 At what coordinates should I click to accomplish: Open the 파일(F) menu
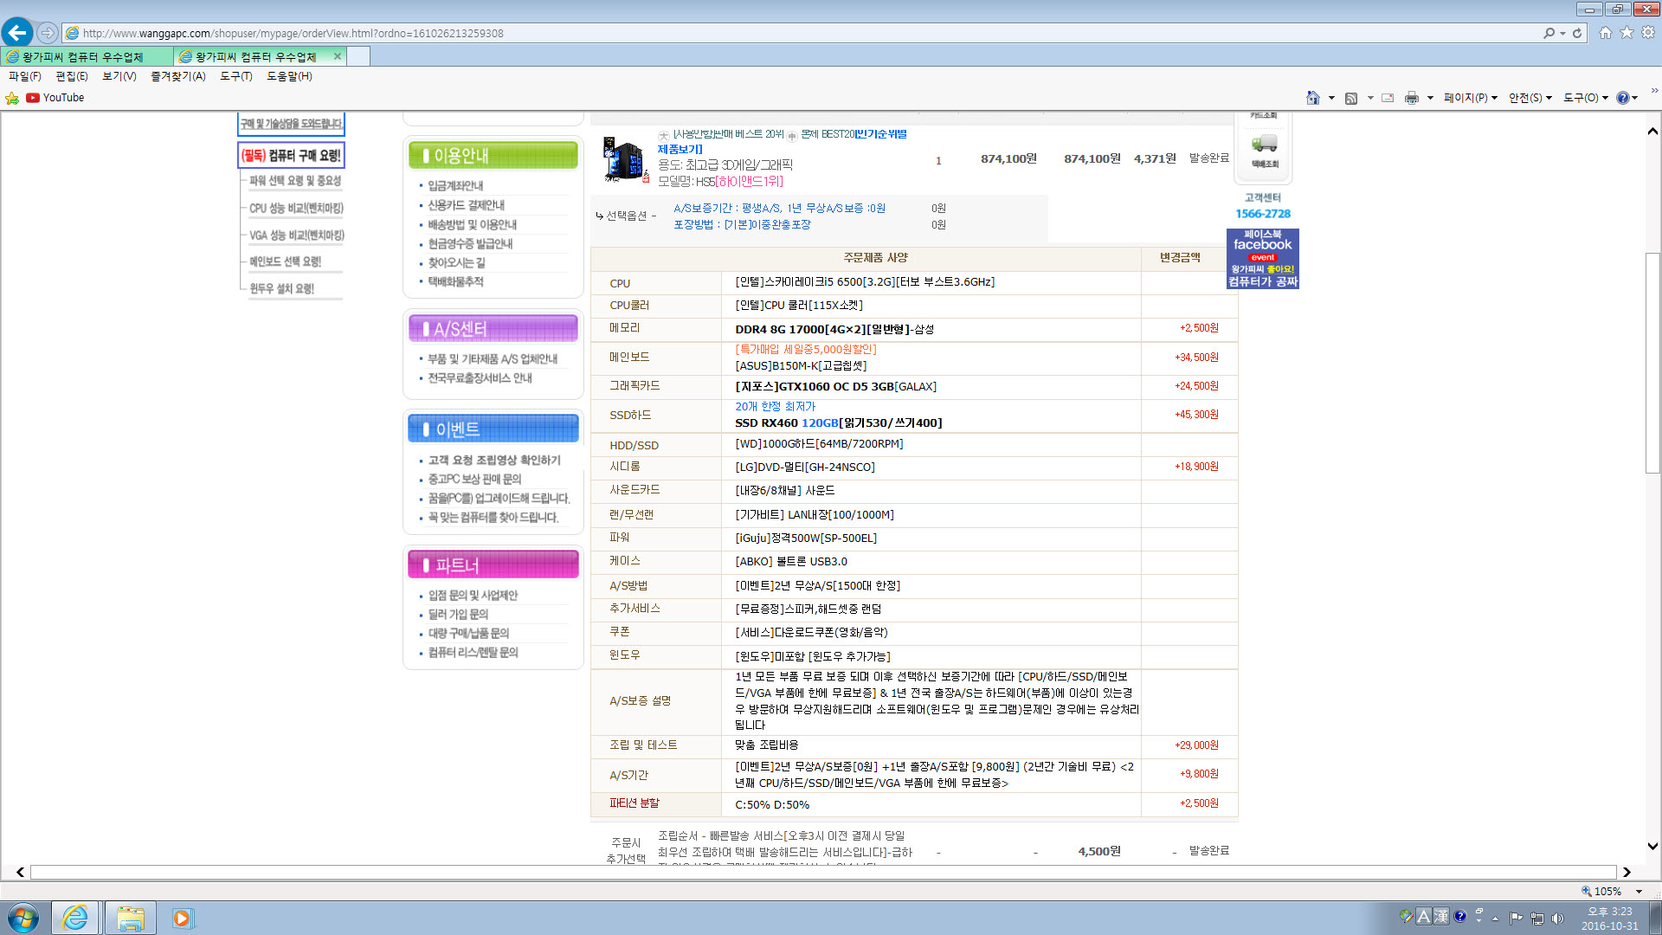(x=25, y=76)
